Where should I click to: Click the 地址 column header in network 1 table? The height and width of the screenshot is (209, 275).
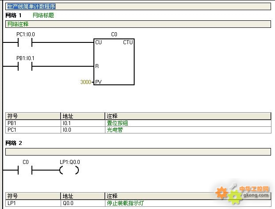click(x=83, y=116)
